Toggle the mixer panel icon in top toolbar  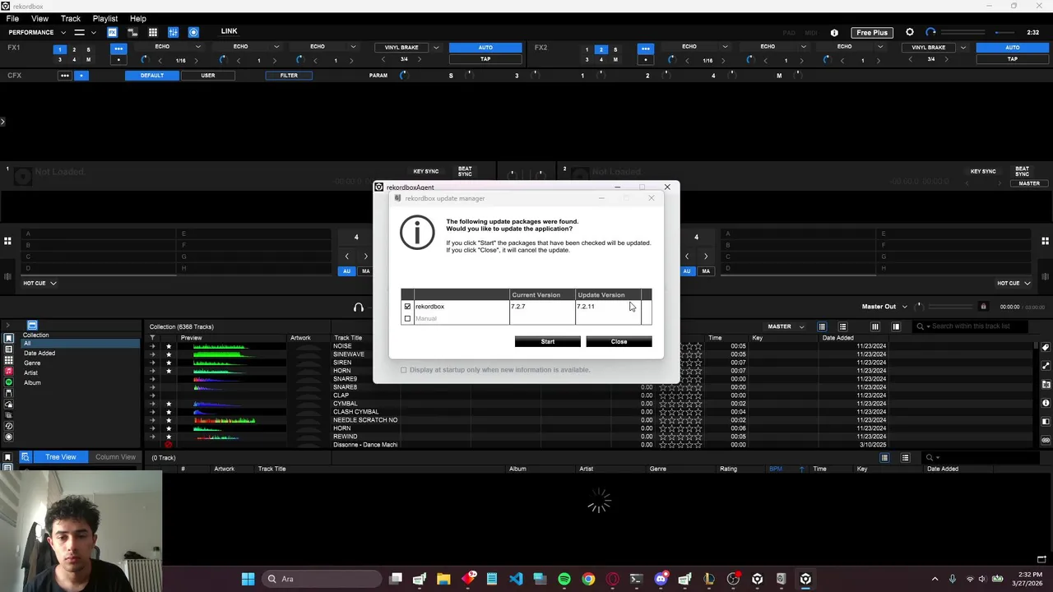(x=174, y=32)
